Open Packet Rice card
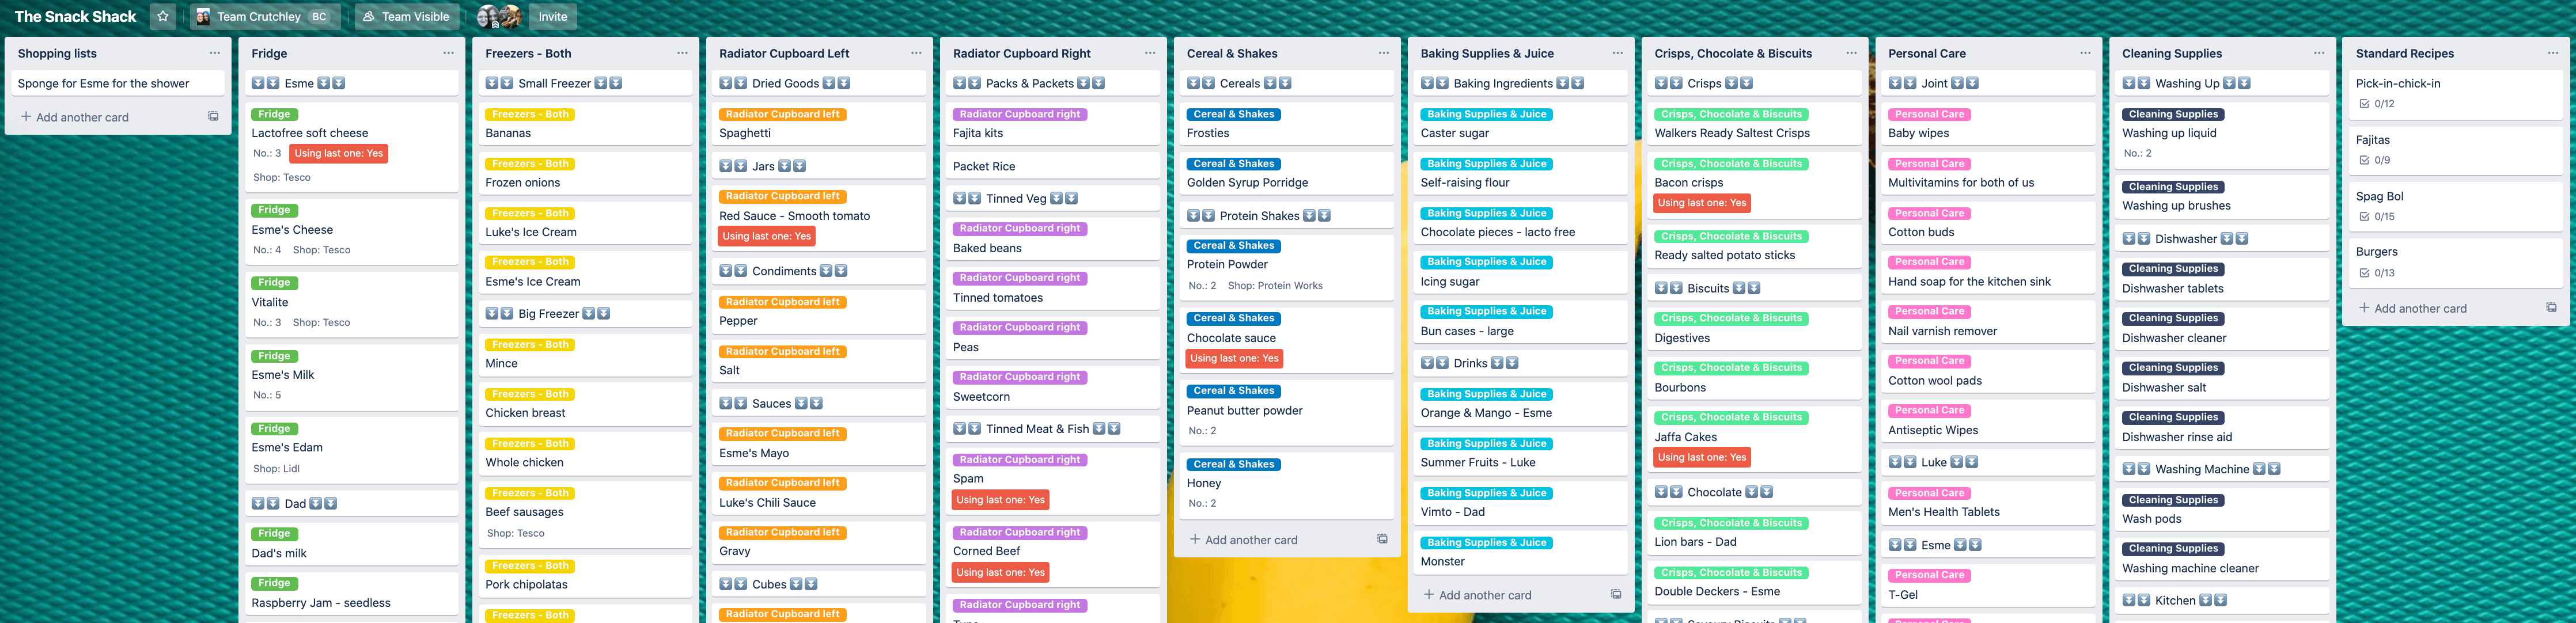The image size is (2576, 623). [x=1054, y=166]
